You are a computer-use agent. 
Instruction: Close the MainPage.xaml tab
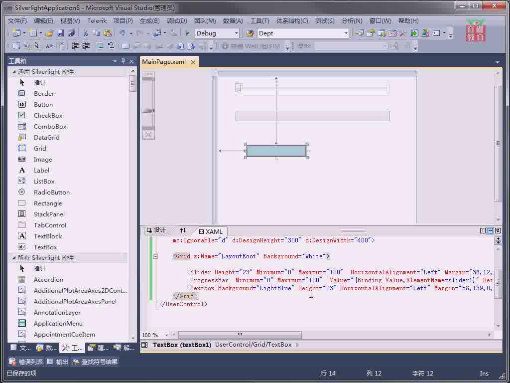[193, 62]
